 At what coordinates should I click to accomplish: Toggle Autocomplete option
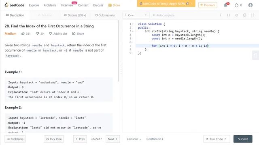pos(163,15)
